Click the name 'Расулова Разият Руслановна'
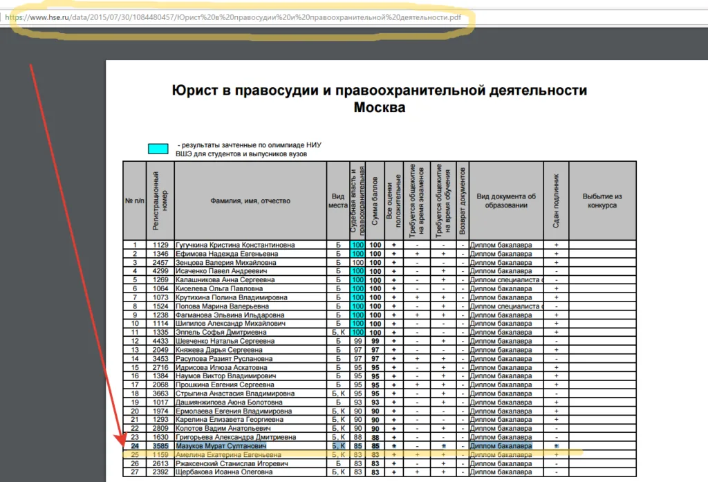The height and width of the screenshot is (482, 708). (x=224, y=359)
